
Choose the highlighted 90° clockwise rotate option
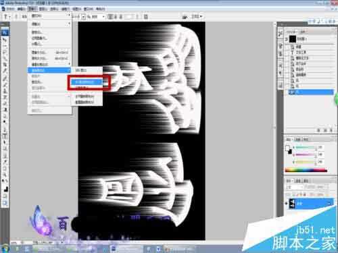coord(87,82)
